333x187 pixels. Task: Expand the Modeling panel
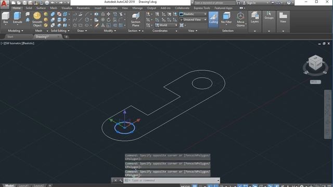(x=16, y=31)
